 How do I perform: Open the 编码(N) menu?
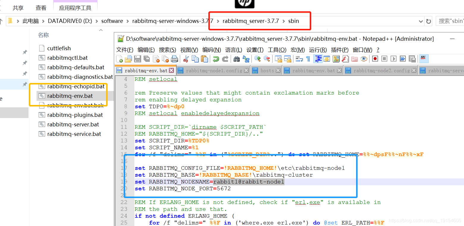(212, 50)
